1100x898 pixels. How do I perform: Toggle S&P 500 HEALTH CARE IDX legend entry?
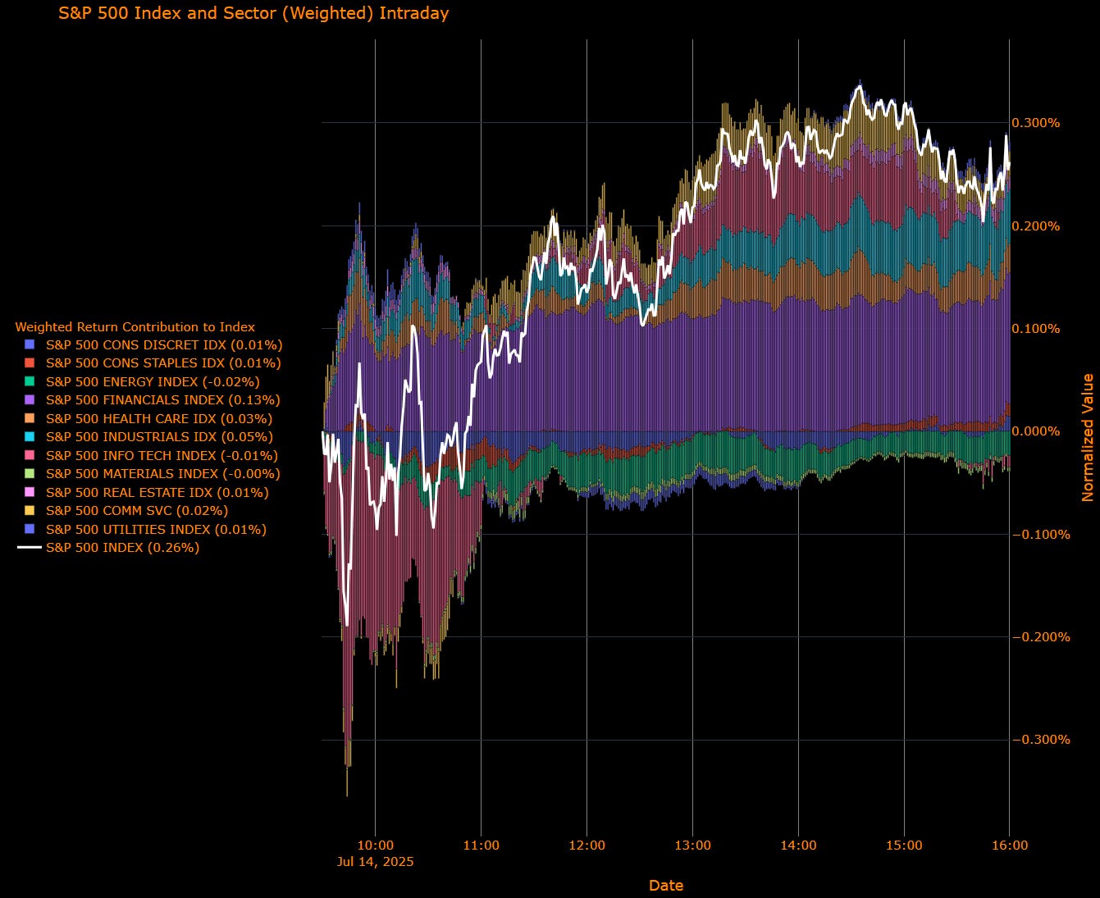coord(148,418)
